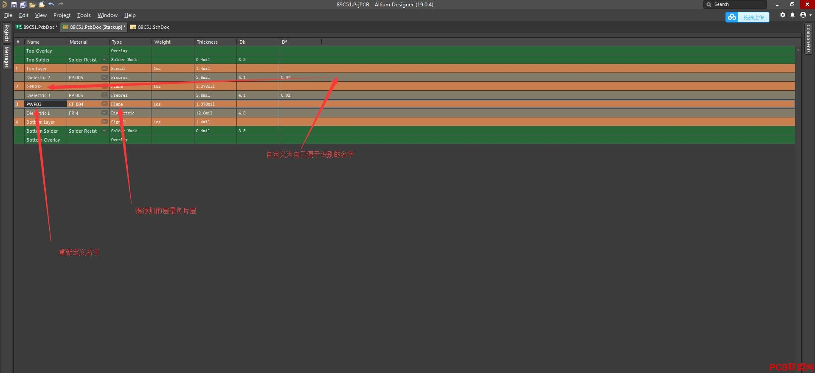Select the GND02 layer name cell
Viewport: 815px width, 373px height.
45,86
